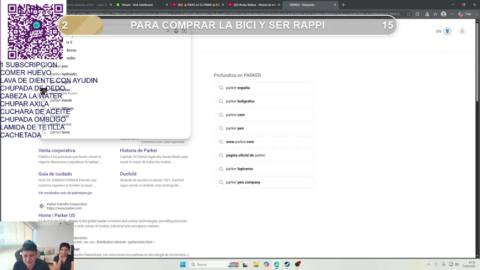Screen dimensions: 480x270
Task: Open OBS Studio from the taskbar
Action: pos(297,264)
